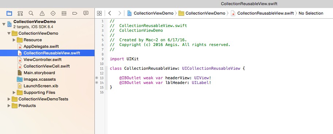
Task: Click UICollectionReusableView in class declaration
Action: click(211, 69)
